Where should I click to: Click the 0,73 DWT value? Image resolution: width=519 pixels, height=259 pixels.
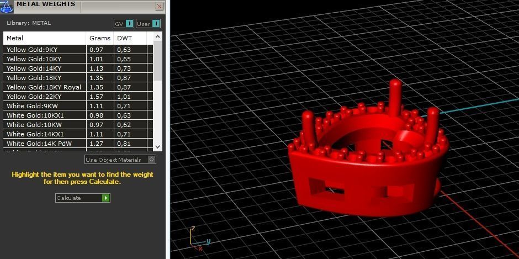[124, 68]
